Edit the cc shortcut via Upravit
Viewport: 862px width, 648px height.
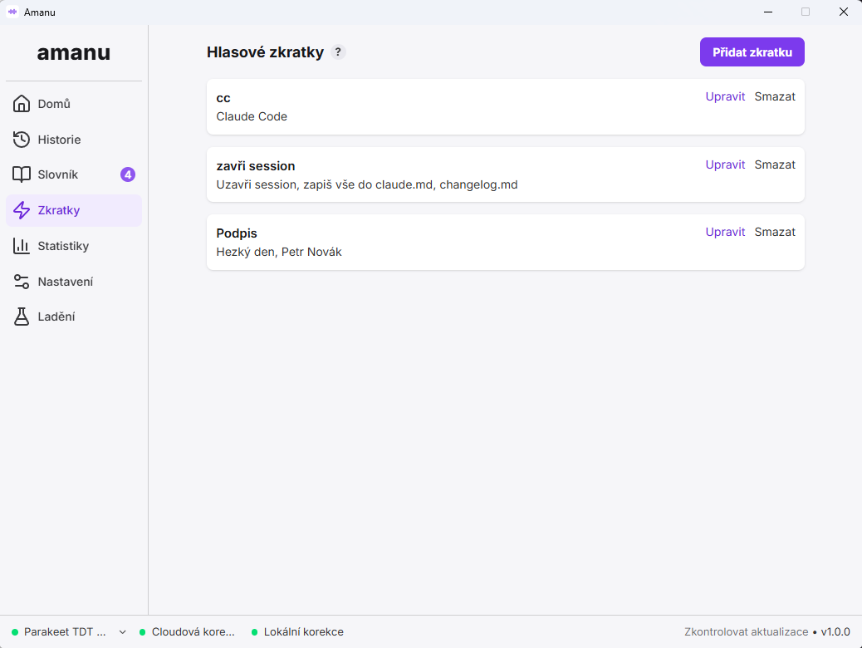(725, 96)
